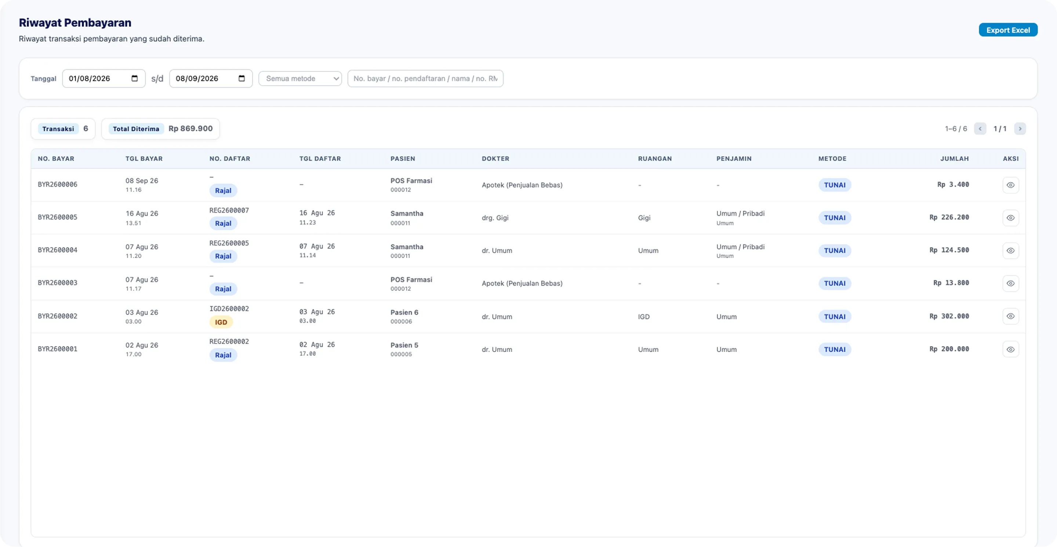
Task: Click amount Rp 302.000
Action: [949, 316]
